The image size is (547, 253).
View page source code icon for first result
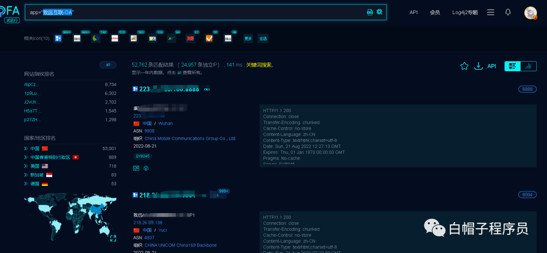(136, 168)
